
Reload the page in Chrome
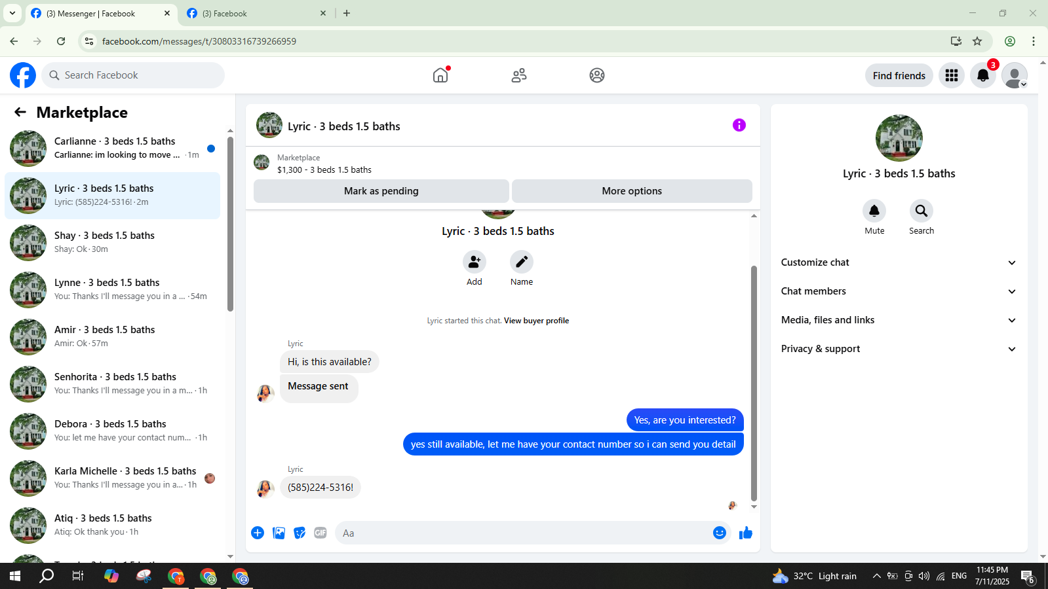click(x=61, y=41)
